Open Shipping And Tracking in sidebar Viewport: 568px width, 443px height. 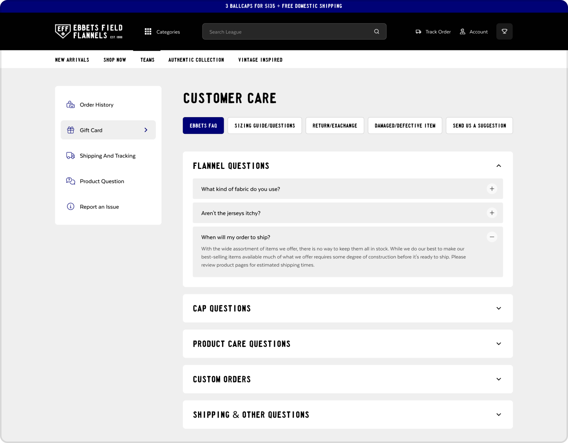(x=108, y=155)
